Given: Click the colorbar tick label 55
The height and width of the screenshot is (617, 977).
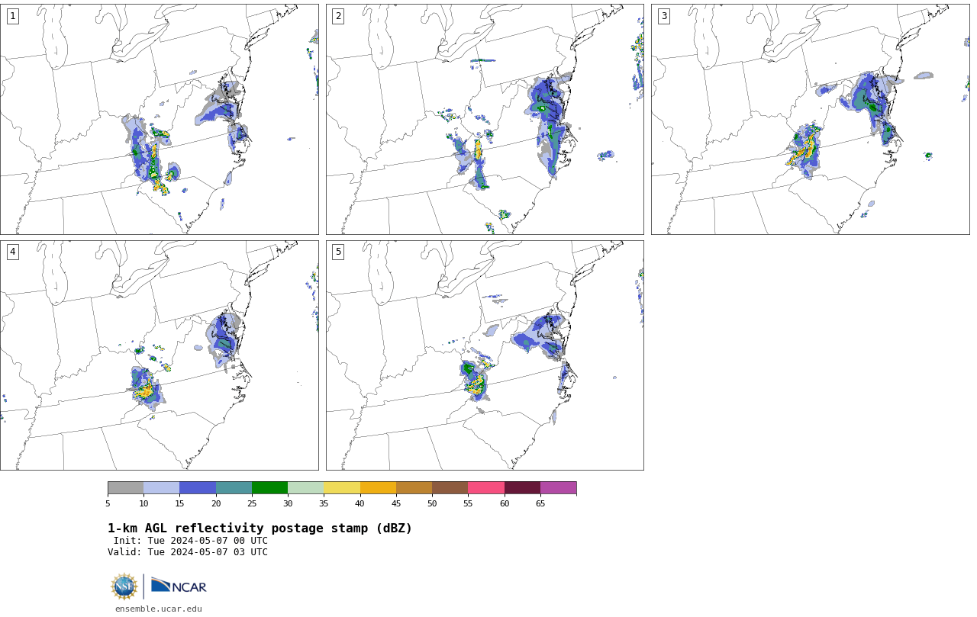Looking at the screenshot, I should (x=468, y=503).
